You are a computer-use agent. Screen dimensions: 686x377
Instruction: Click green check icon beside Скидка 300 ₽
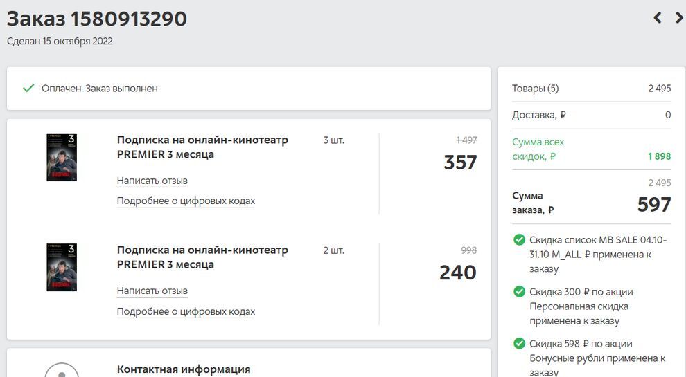click(x=519, y=291)
